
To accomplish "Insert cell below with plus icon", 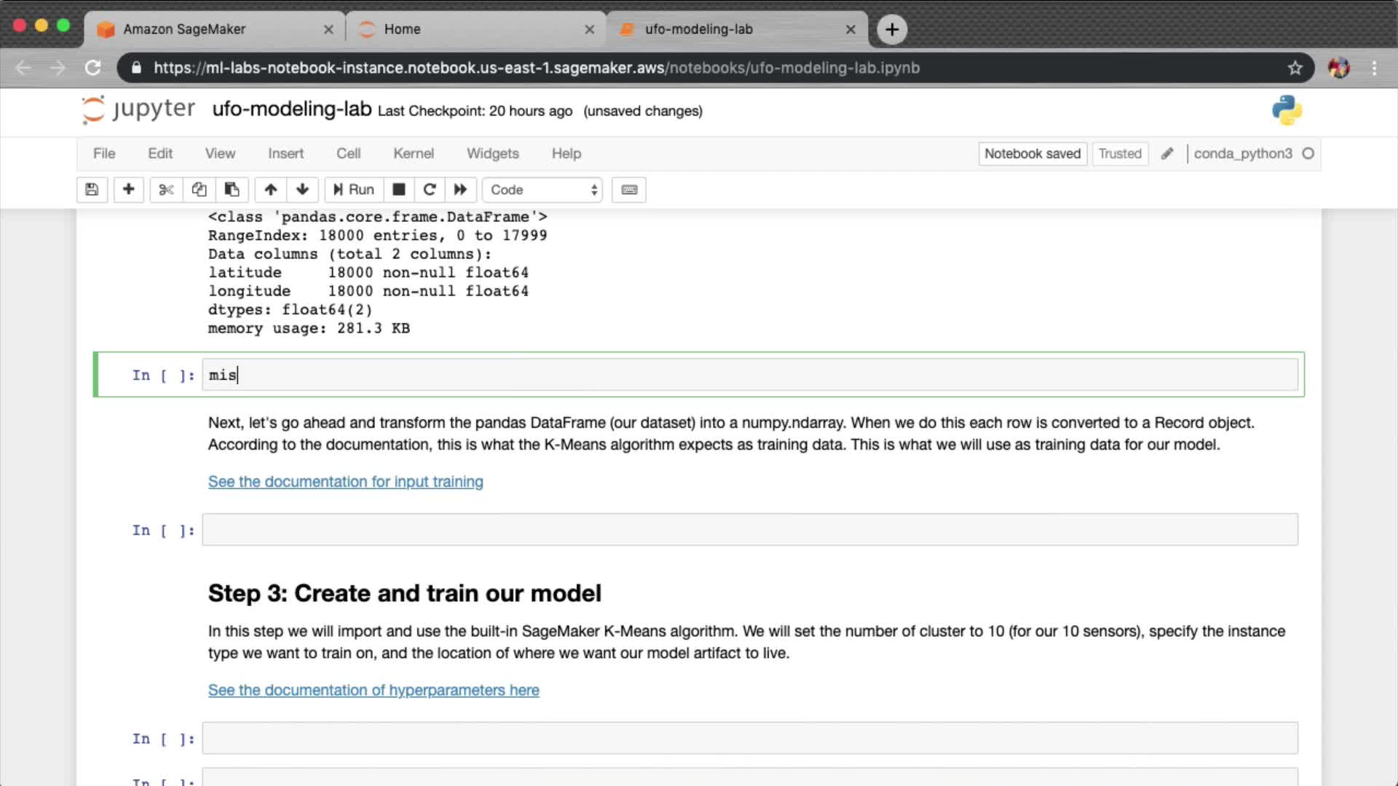I will click(128, 190).
